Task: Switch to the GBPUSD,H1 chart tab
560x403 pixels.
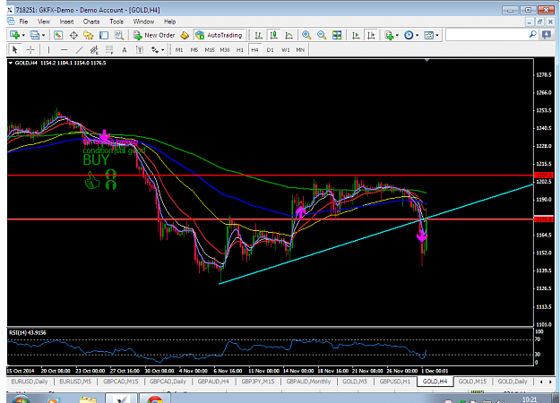Action: [x=395, y=382]
